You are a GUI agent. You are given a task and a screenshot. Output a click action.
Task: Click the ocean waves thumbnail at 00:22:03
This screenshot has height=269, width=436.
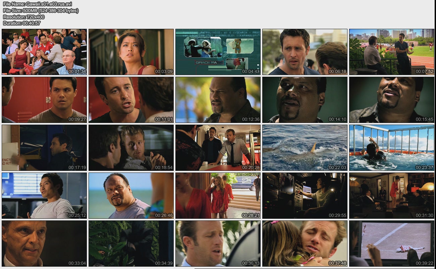click(305, 148)
